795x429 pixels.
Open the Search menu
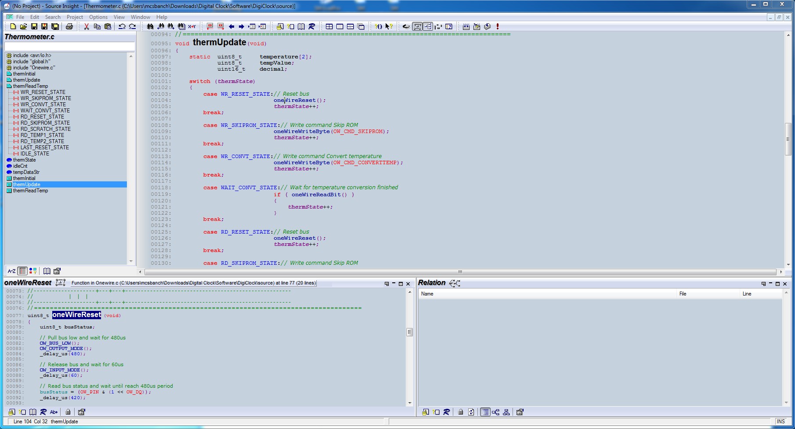click(x=53, y=17)
